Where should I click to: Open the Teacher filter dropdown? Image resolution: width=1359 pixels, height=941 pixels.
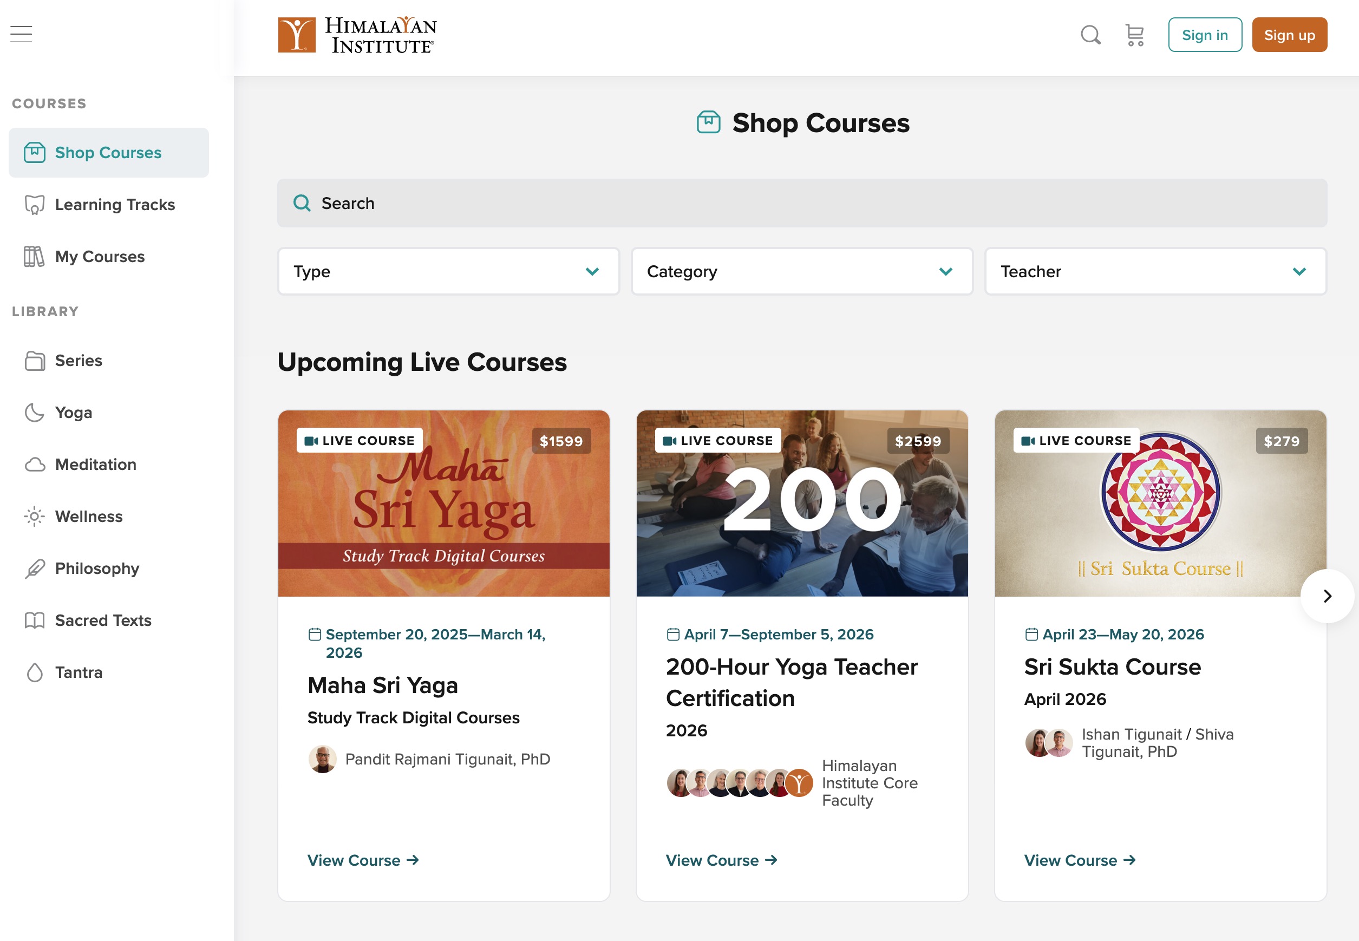[x=1155, y=271]
